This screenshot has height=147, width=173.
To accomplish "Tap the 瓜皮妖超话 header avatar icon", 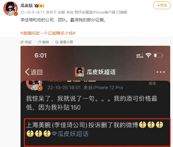I will point(80,72).
